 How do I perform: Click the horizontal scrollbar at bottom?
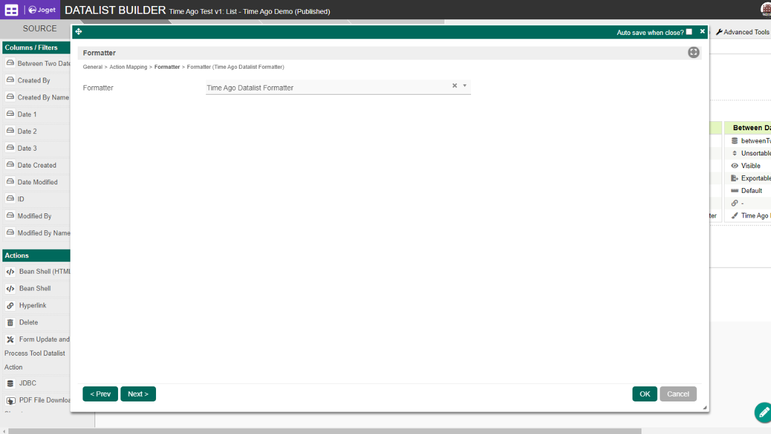tap(325, 431)
